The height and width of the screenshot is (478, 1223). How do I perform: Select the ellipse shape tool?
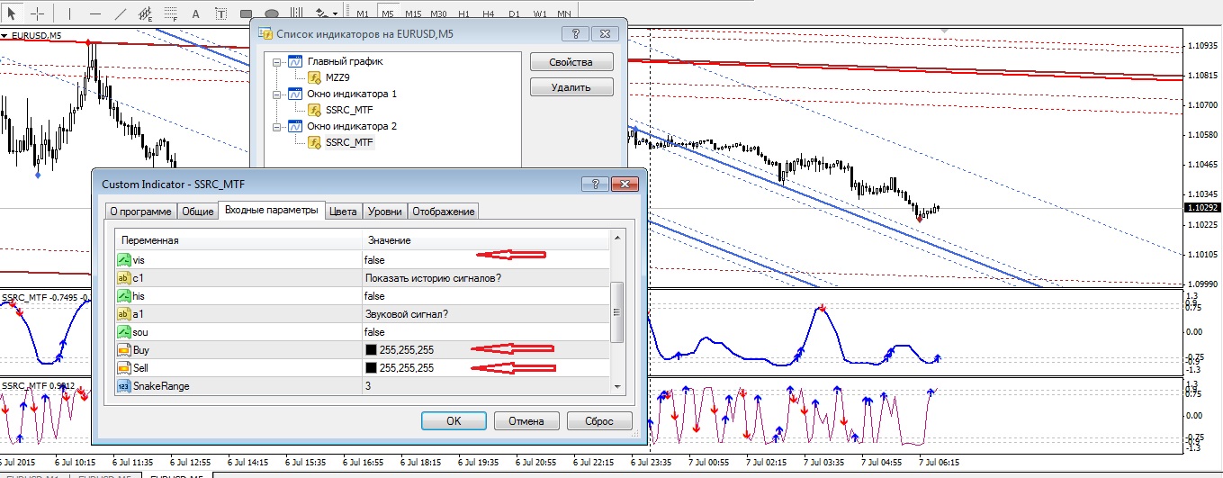click(x=272, y=14)
